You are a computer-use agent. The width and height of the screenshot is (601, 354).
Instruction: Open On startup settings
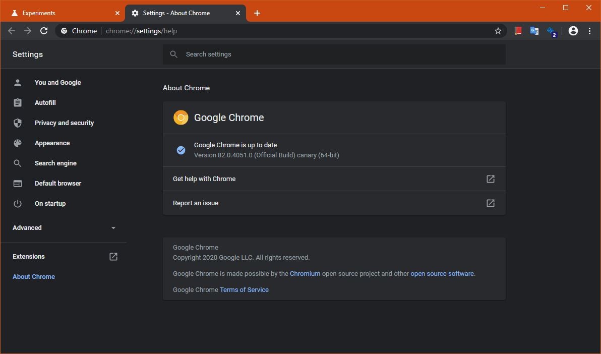pyautogui.click(x=50, y=204)
